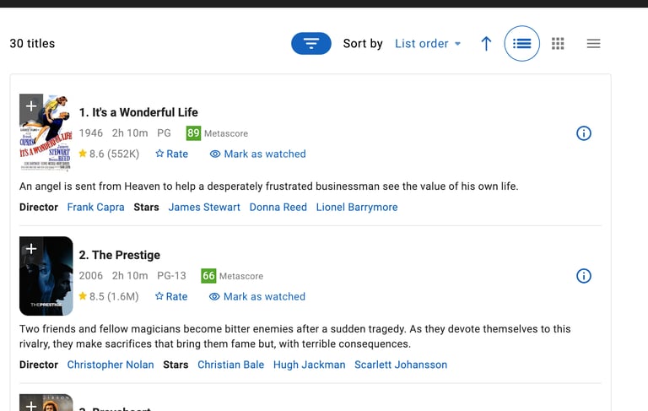Add It's a Wonderful Life to watchlist

[x=30, y=105]
